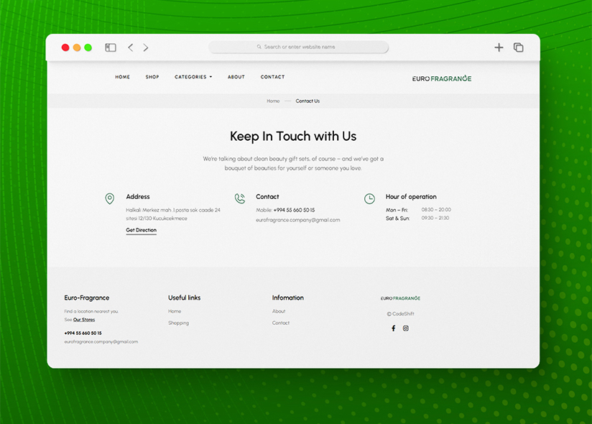Expand the Categories dropdown menu
592x424 pixels.
click(x=193, y=77)
